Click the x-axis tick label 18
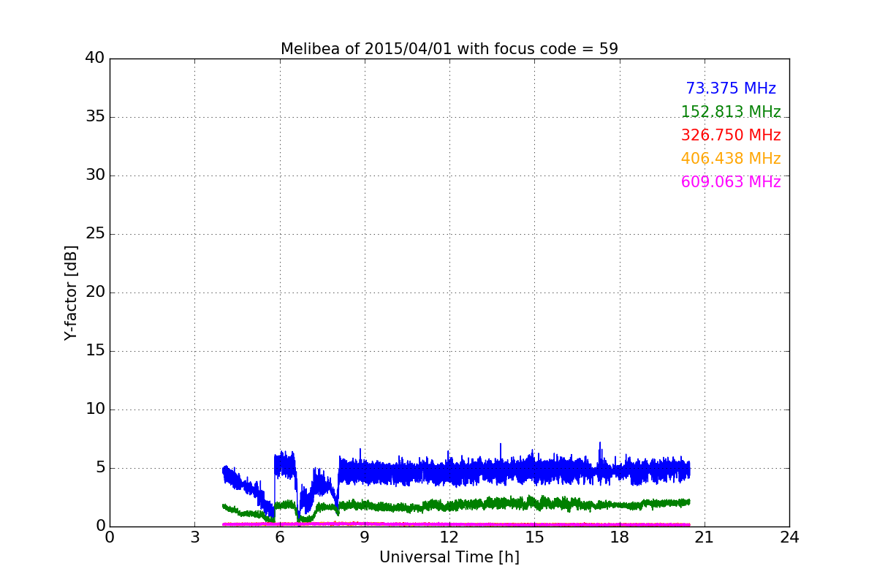Viewport: 877px width, 585px height. click(620, 537)
